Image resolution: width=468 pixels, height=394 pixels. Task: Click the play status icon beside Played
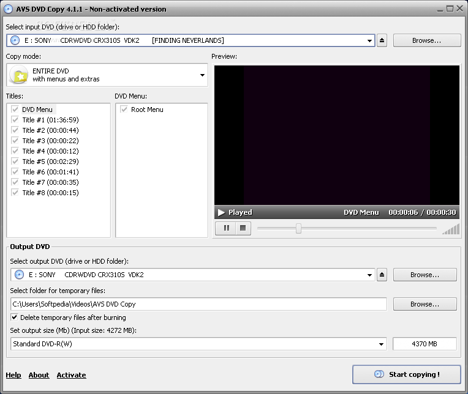[221, 212]
